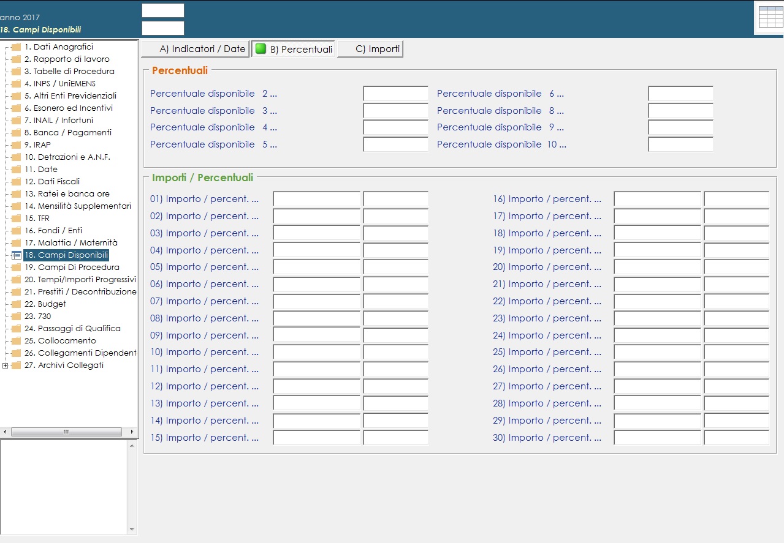Expand the Archivi Collegati tree node
The image size is (784, 543).
(6, 365)
